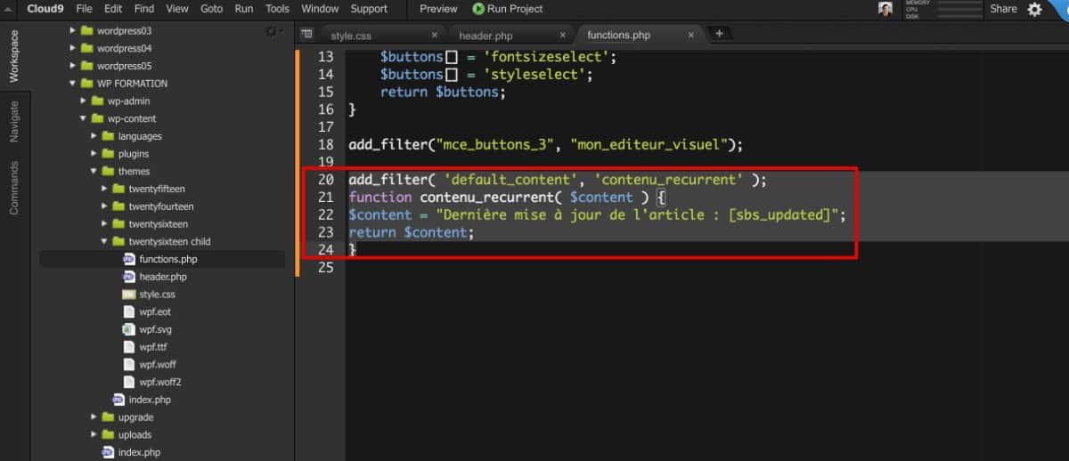1069x461 pixels.
Task: Expand the languages folder
Action: (94, 136)
